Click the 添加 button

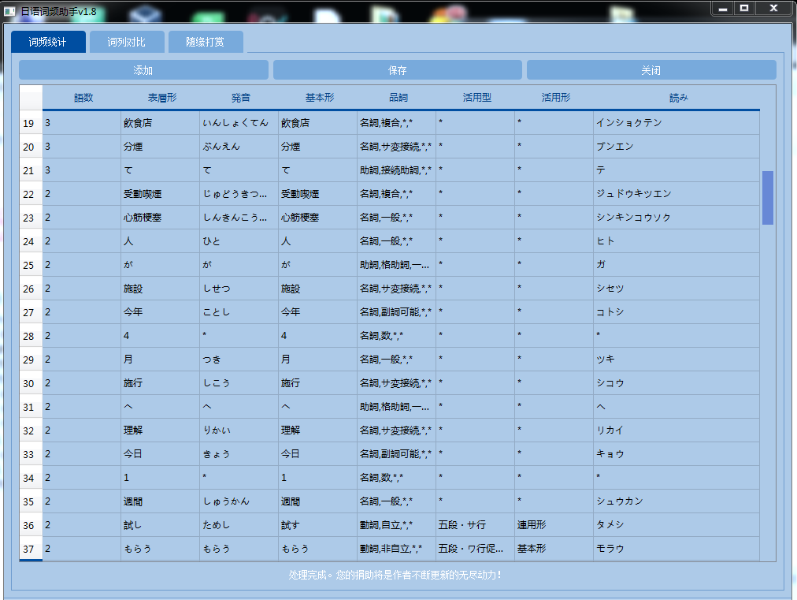point(143,70)
